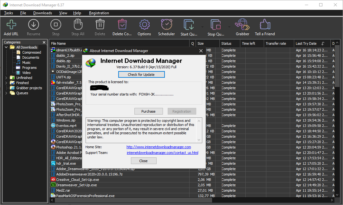Open the Downloads menu

pos(43,13)
